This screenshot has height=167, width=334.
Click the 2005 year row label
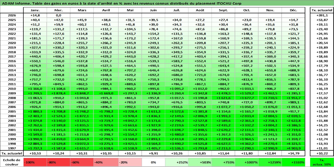[x=12, y=112]
